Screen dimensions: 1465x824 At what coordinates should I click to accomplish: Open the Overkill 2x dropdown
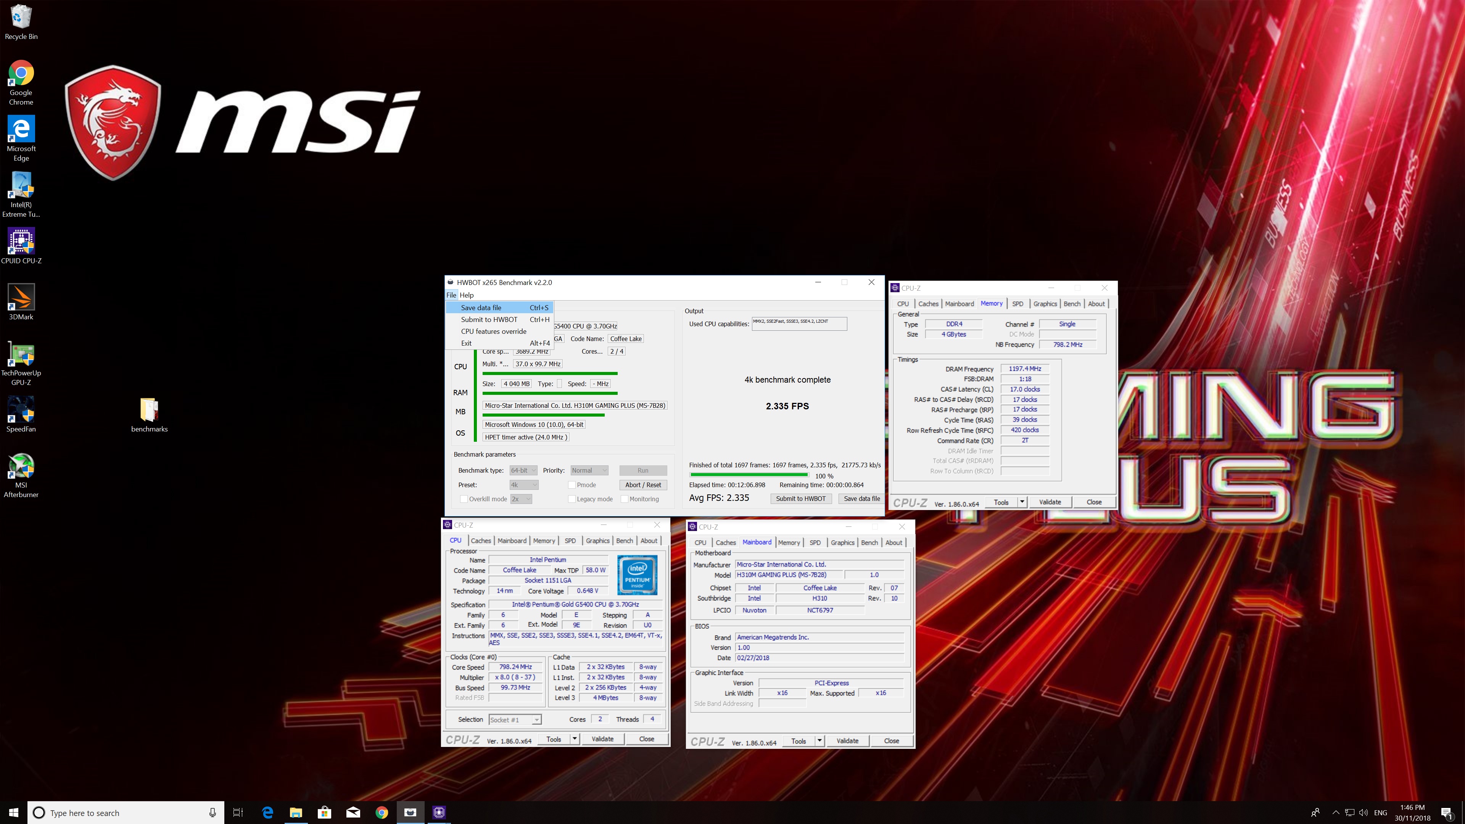(521, 499)
